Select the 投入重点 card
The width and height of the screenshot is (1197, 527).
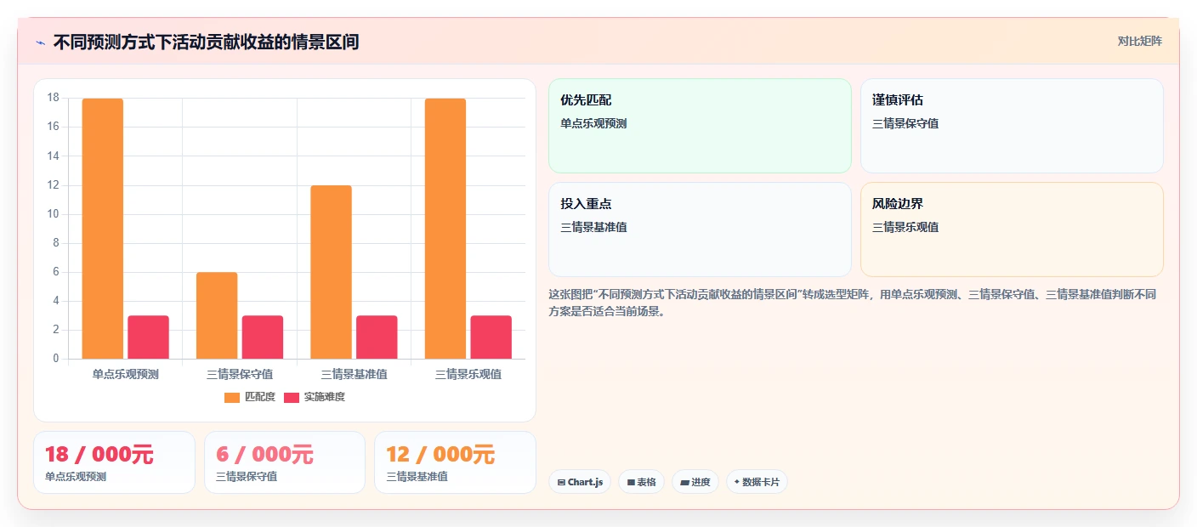(x=700, y=229)
